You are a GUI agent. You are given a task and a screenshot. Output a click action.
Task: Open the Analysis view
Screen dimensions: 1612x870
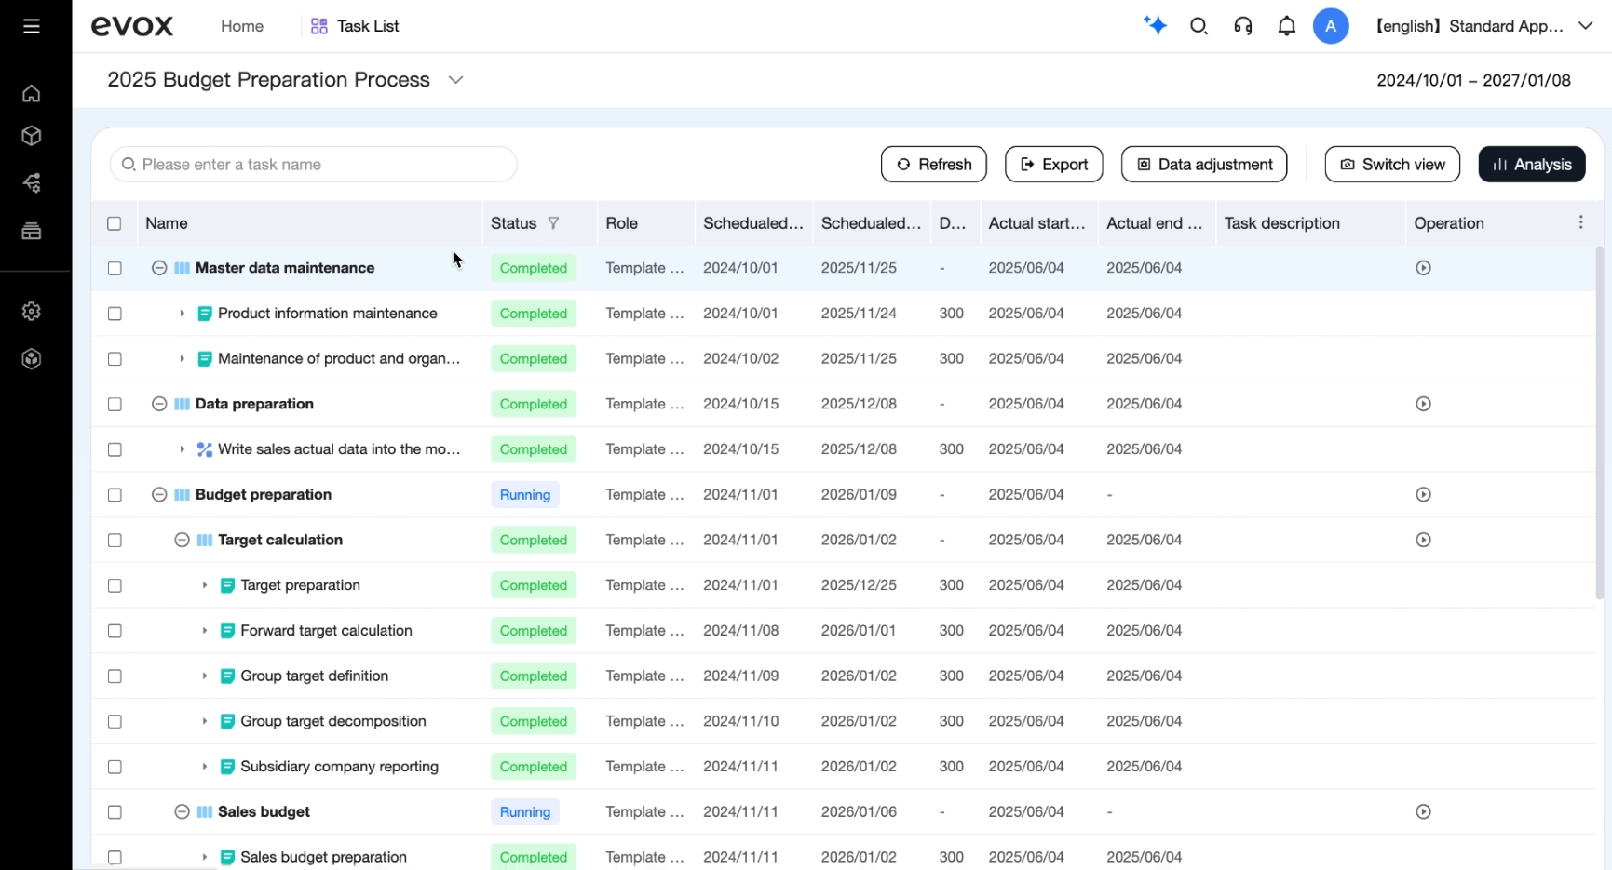[1532, 165]
